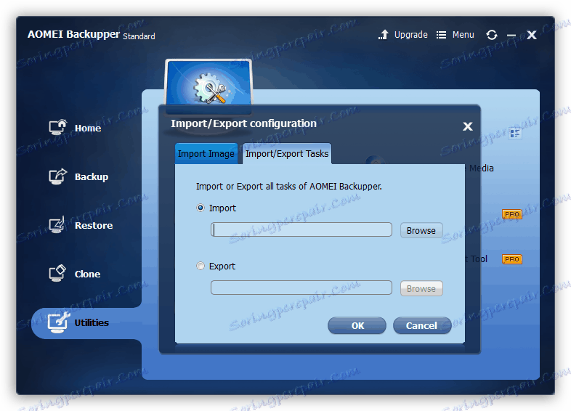Close the Import/Export configuration dialog
Viewport: 571px width, 411px height.
pyautogui.click(x=468, y=126)
